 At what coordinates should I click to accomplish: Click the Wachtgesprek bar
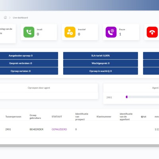101,63
